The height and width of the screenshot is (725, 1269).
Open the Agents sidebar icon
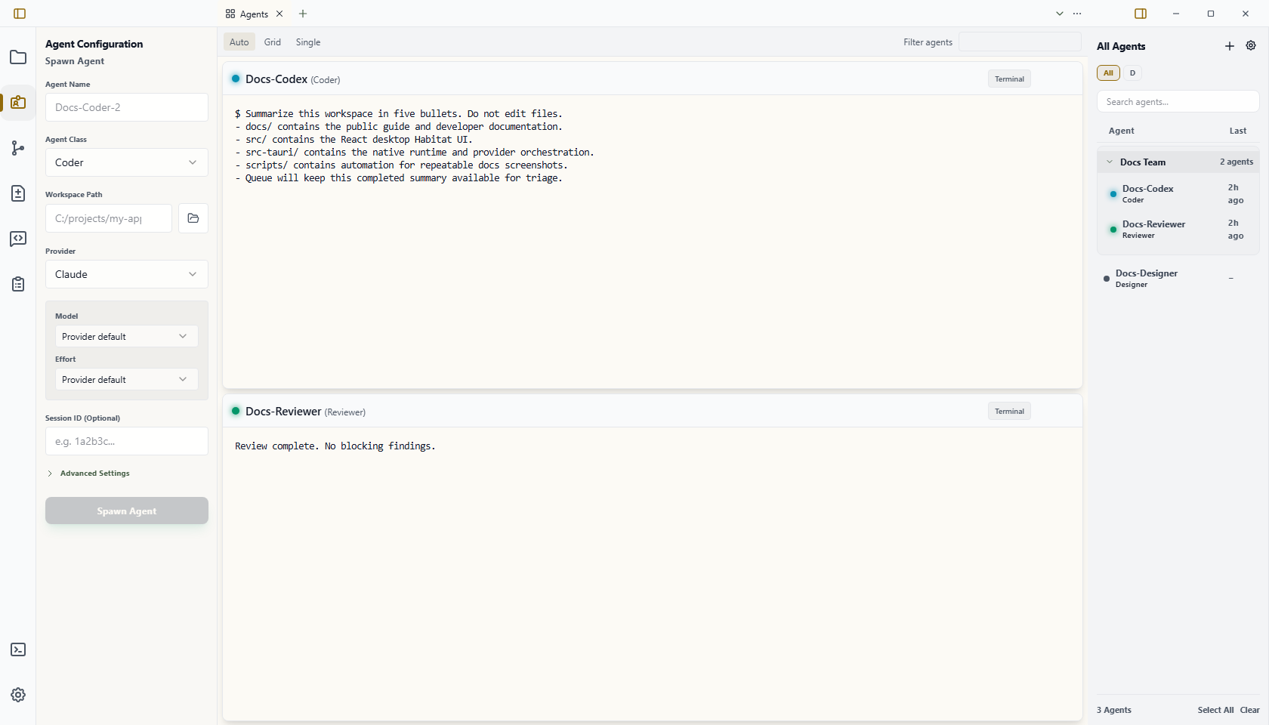[x=18, y=103]
